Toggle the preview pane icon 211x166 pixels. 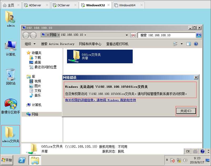pos(188,44)
